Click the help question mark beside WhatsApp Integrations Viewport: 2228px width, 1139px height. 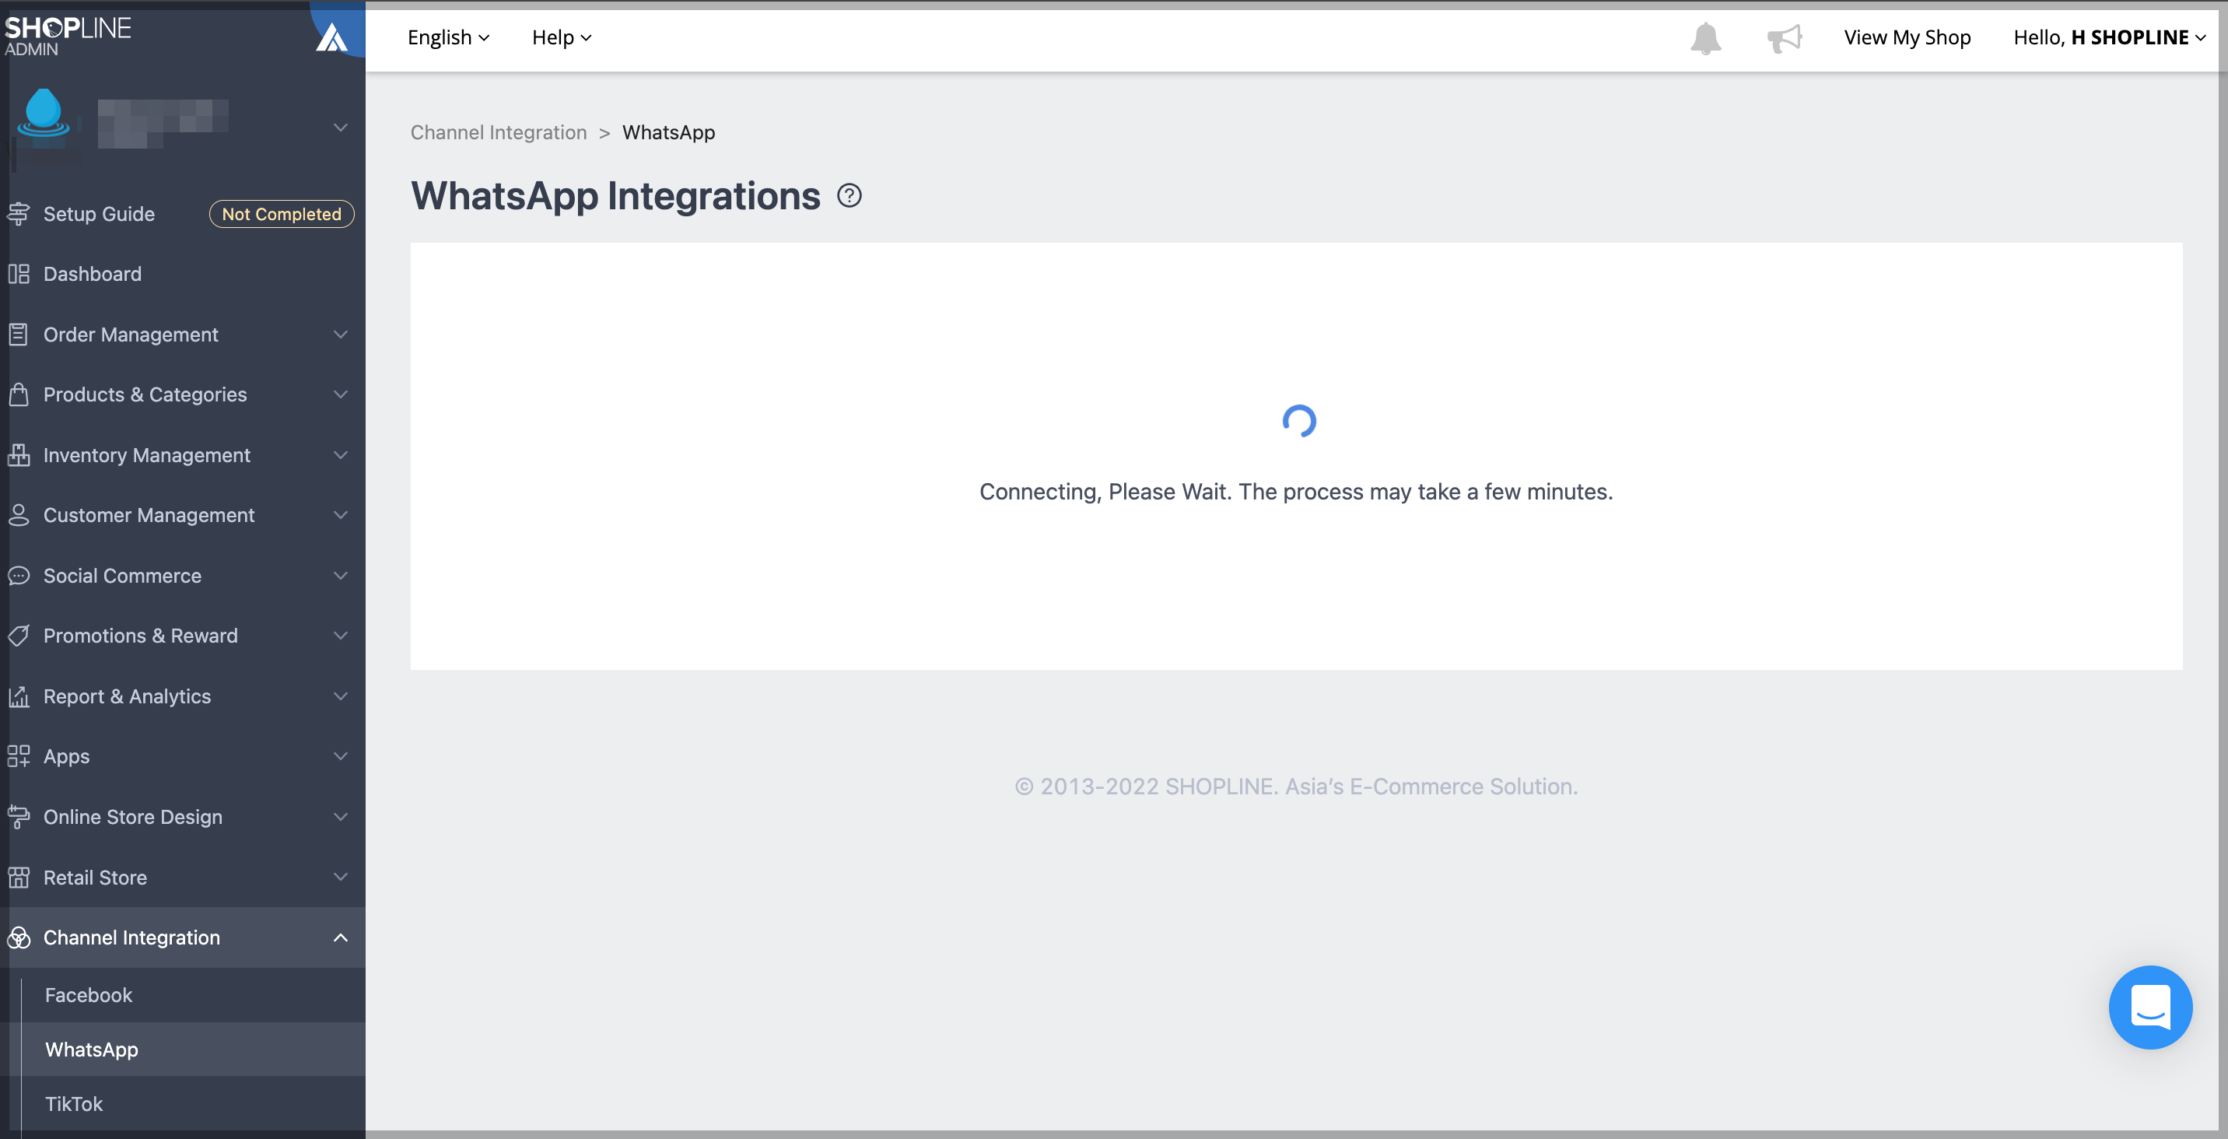850,196
